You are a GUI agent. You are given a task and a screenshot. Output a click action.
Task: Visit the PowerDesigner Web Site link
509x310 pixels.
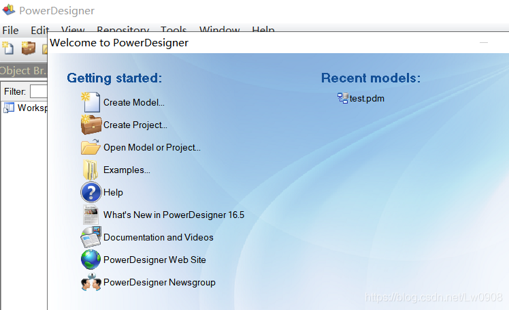point(154,260)
